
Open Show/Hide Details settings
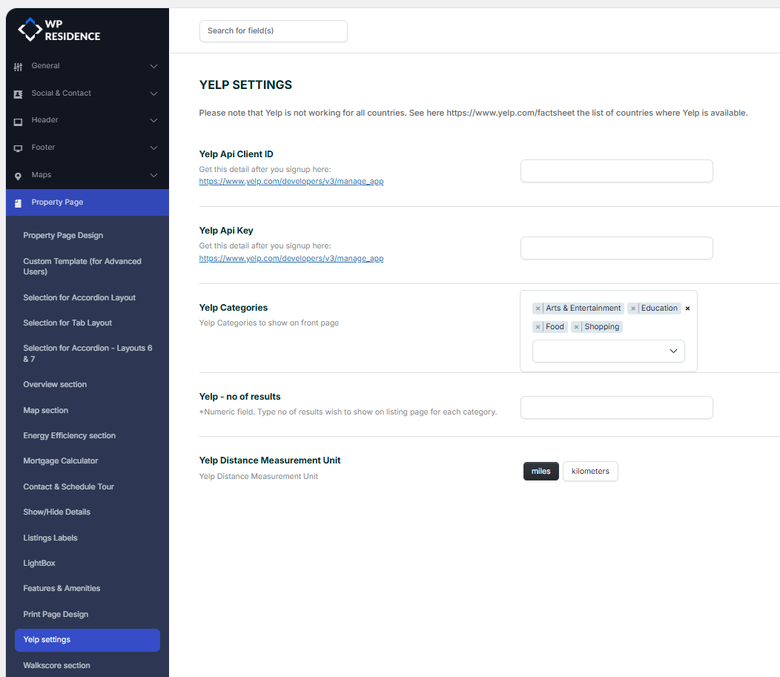pos(56,512)
